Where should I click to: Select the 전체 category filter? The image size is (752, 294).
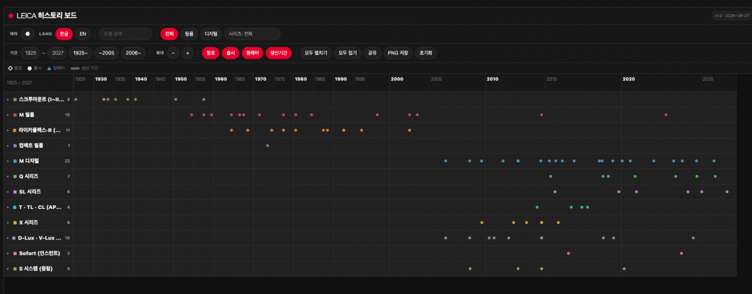pos(169,34)
